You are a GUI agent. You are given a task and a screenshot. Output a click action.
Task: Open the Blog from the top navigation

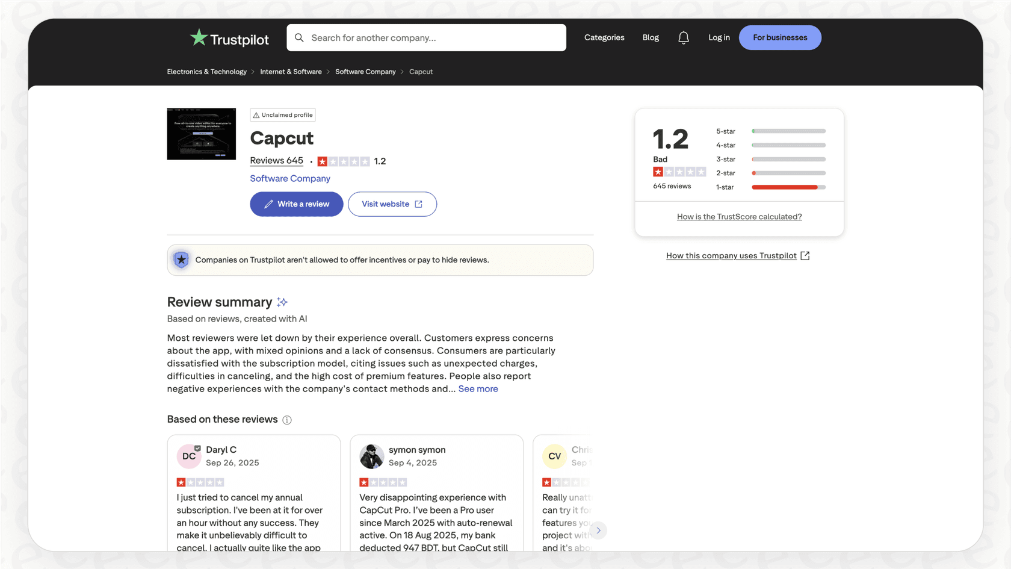tap(650, 37)
